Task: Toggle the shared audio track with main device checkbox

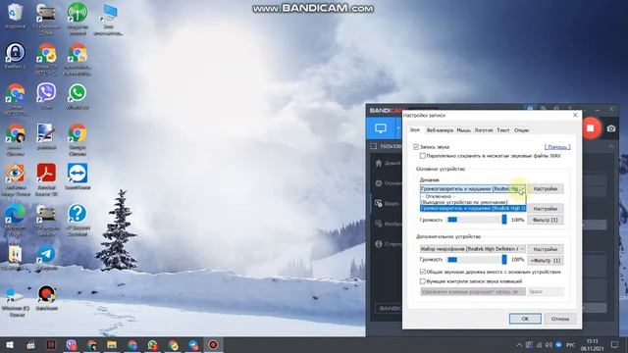Action: click(423, 272)
